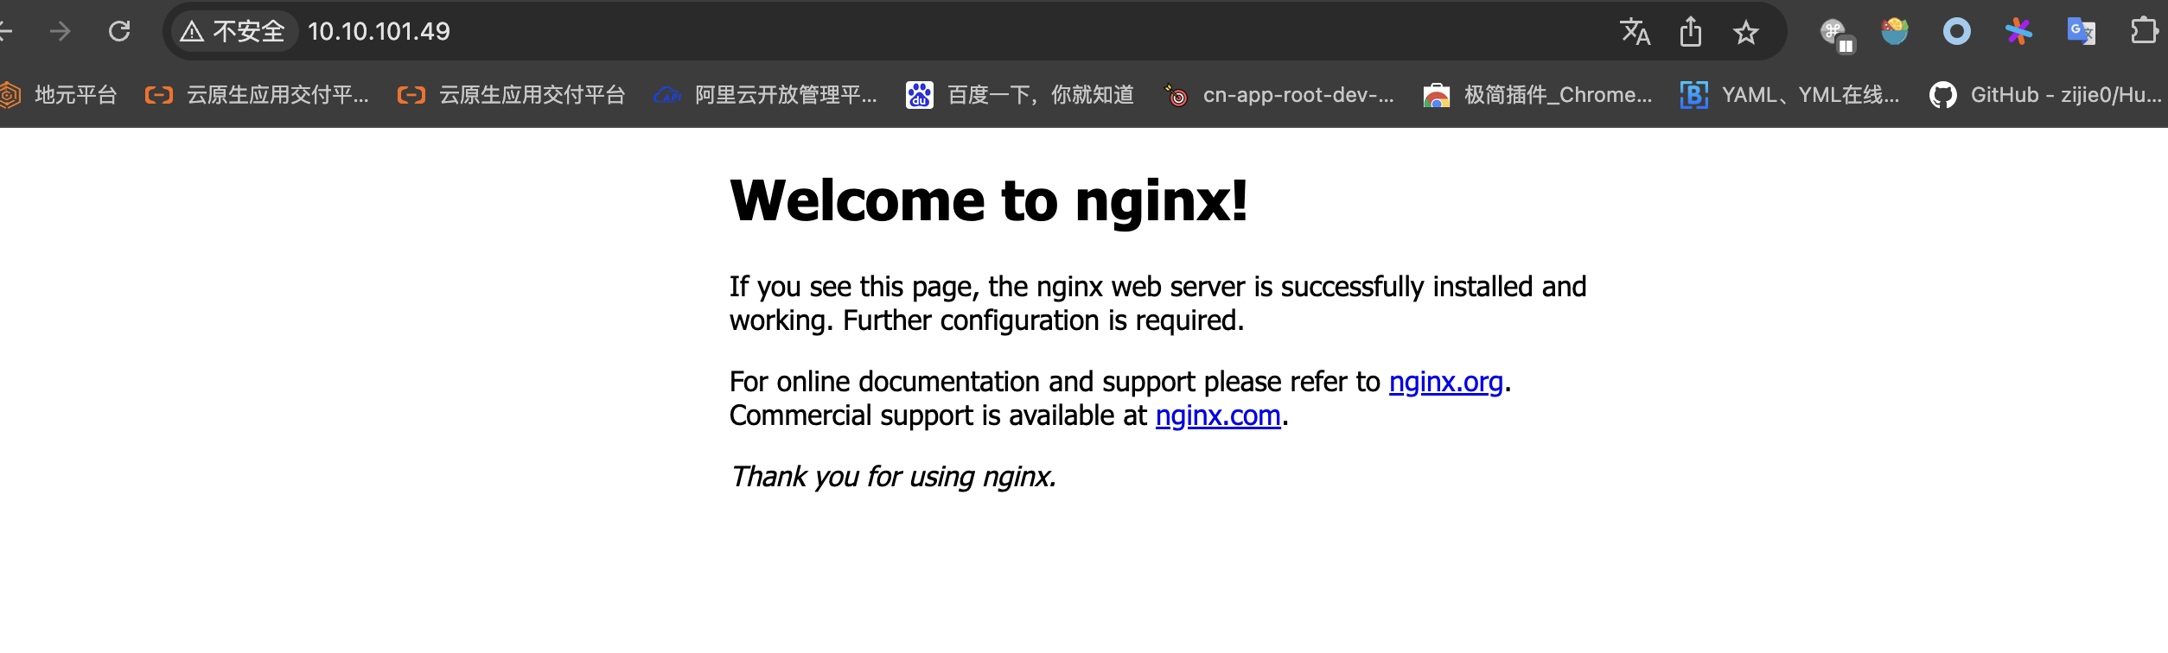Click the blue B bracket YAML favicon
This screenshot has height=653, width=2168.
[1693, 95]
